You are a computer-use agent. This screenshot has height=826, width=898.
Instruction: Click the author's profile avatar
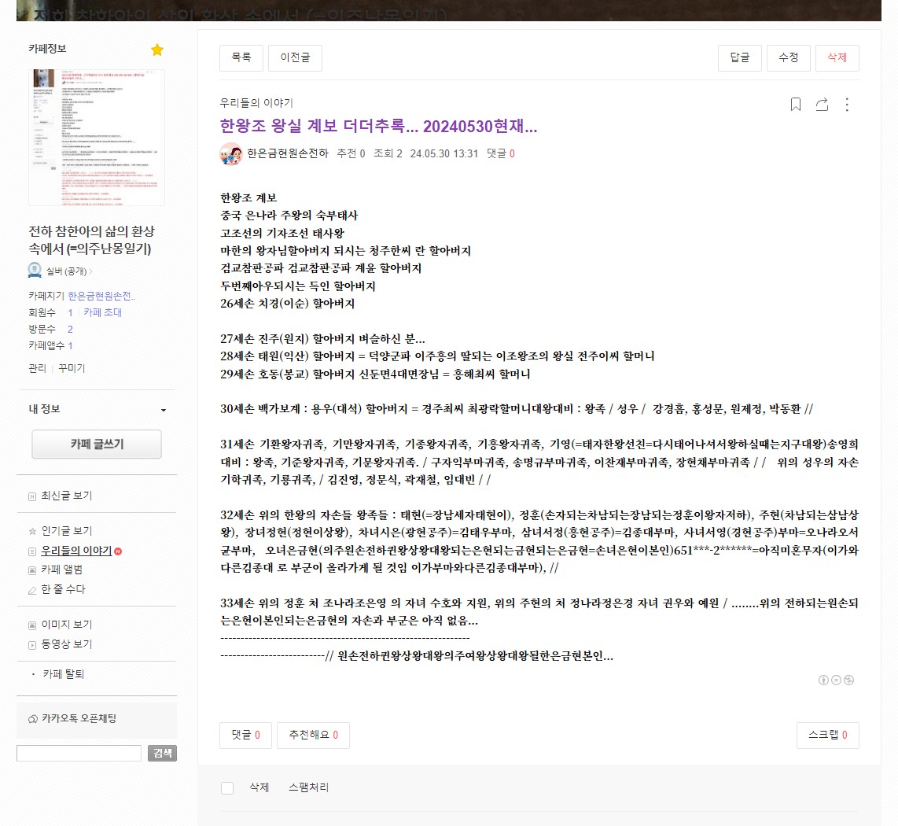[230, 154]
